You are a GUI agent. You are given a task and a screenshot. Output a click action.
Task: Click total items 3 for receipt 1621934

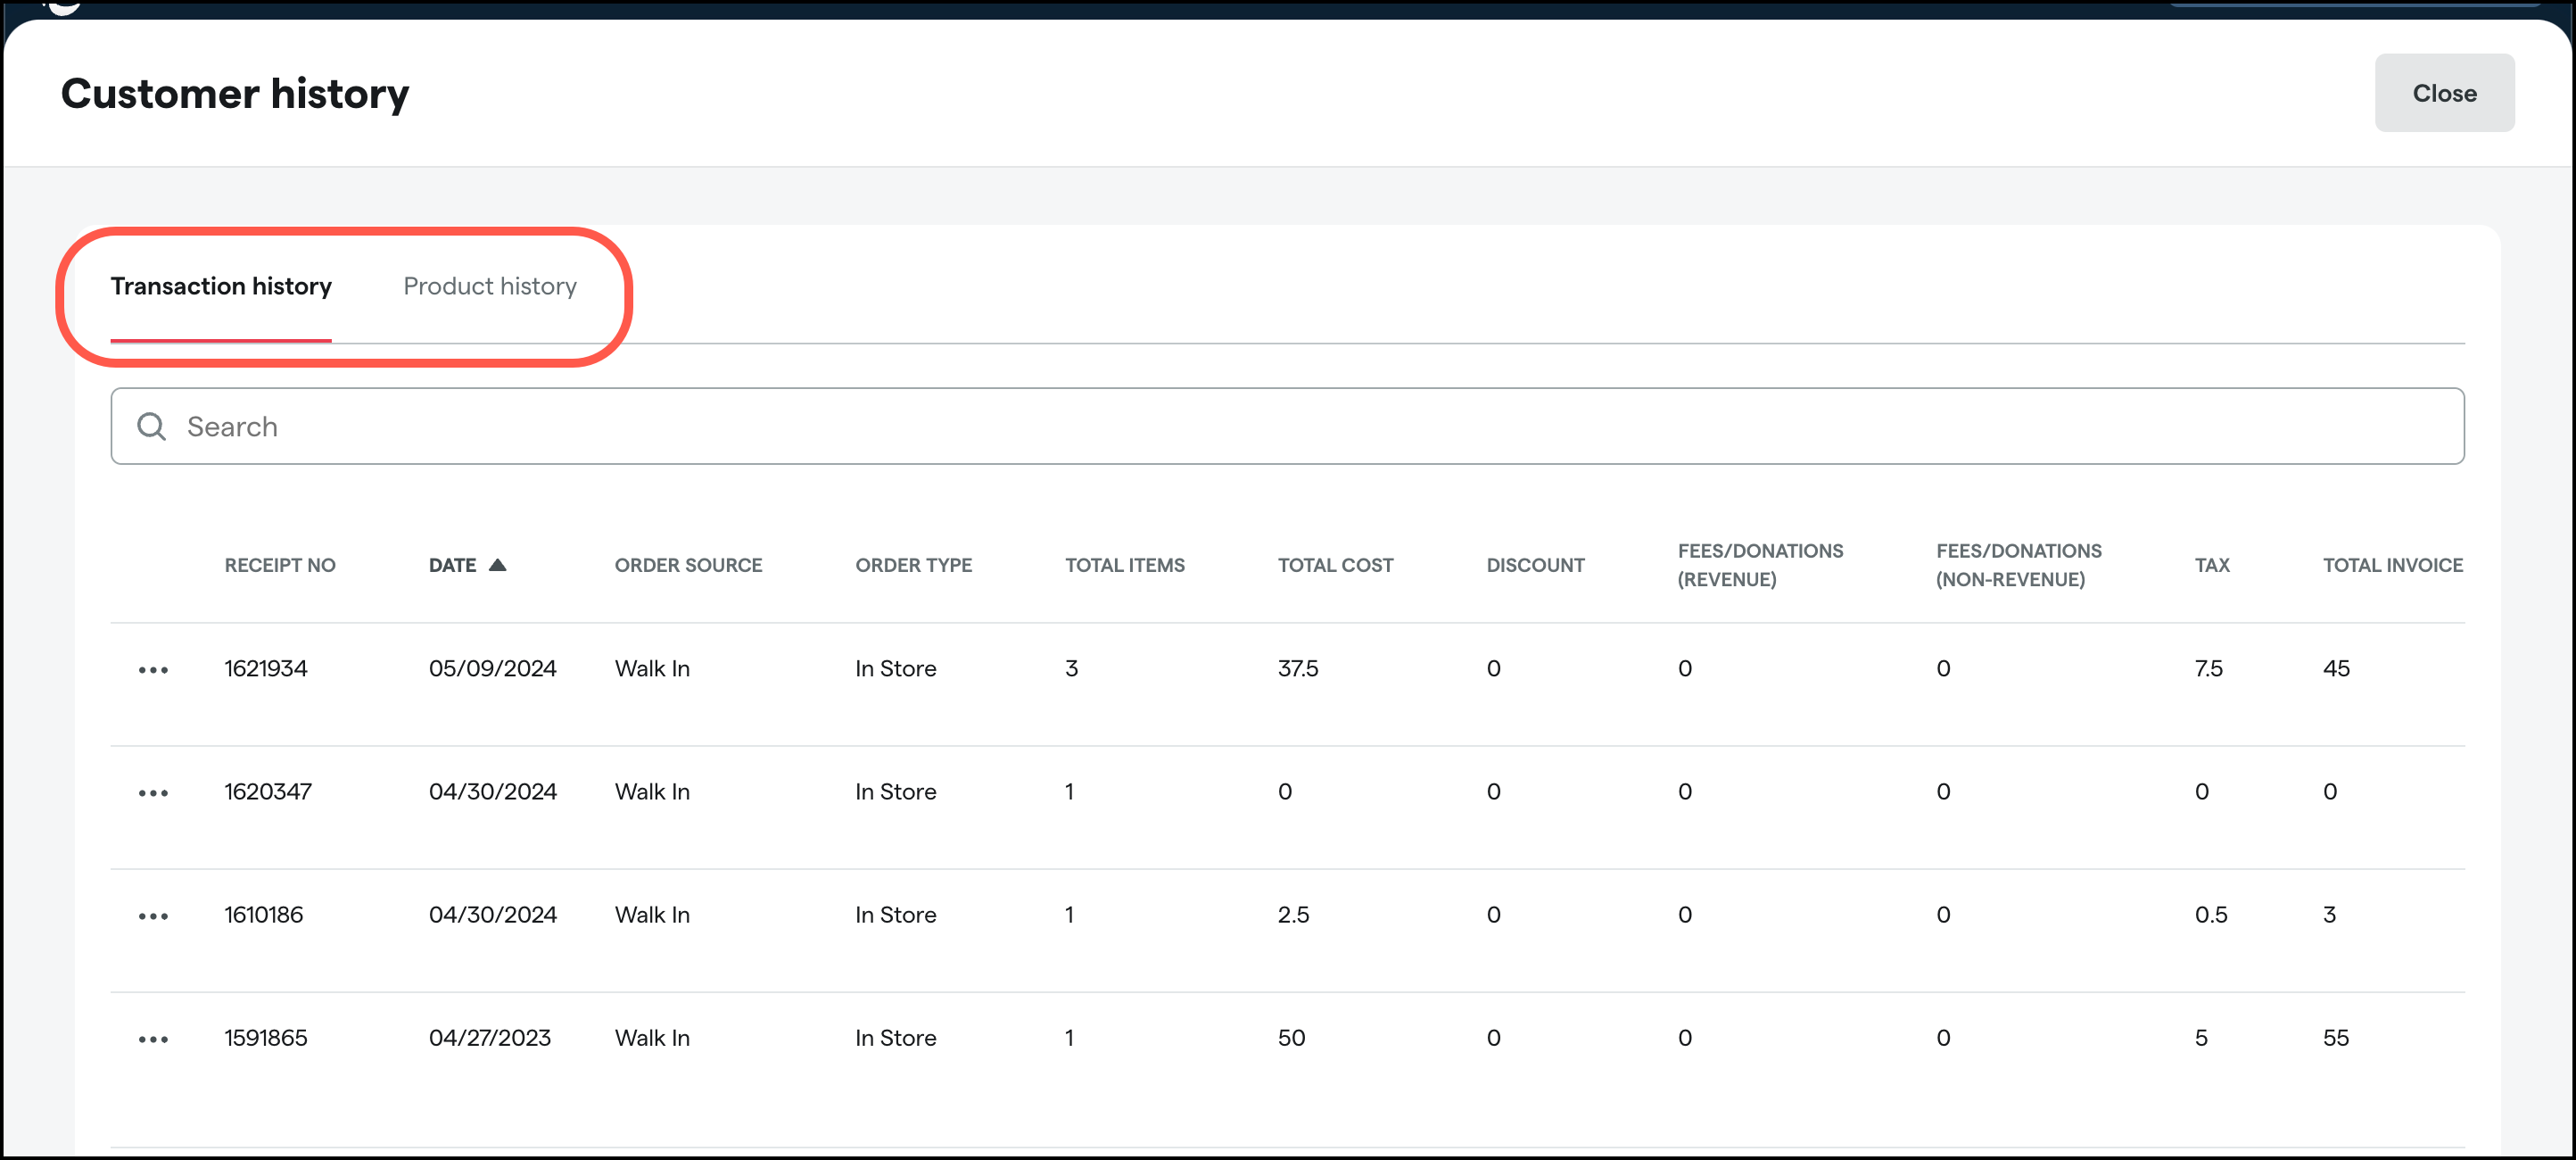point(1071,668)
